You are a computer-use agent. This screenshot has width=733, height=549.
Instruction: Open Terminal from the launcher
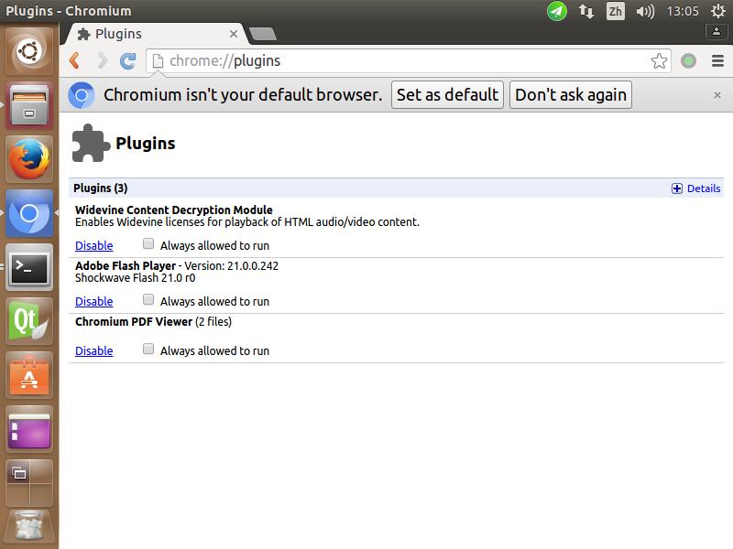(x=29, y=267)
